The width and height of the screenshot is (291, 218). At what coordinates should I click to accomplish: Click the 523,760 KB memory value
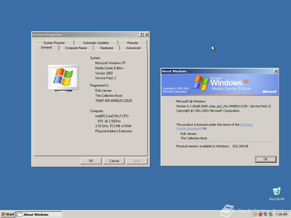pos(240,146)
